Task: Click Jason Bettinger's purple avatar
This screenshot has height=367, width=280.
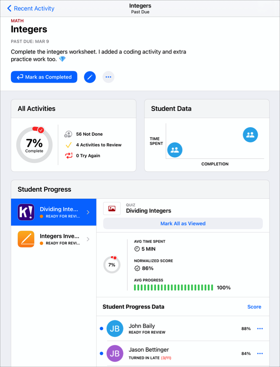Action: click(115, 353)
